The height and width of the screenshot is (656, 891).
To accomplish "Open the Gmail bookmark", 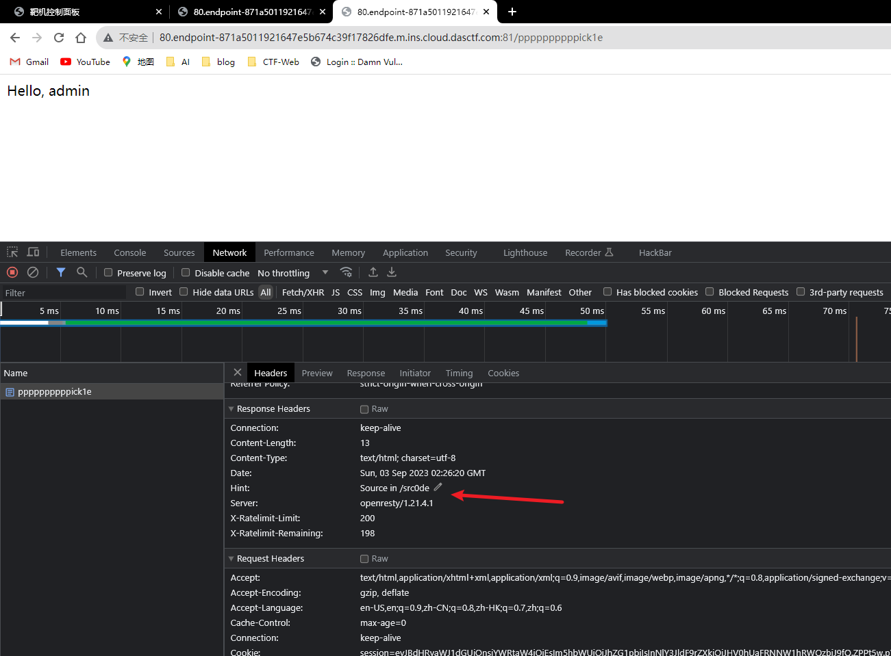I will coord(29,62).
